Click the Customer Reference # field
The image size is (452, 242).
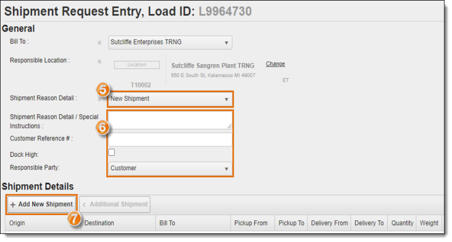point(170,139)
